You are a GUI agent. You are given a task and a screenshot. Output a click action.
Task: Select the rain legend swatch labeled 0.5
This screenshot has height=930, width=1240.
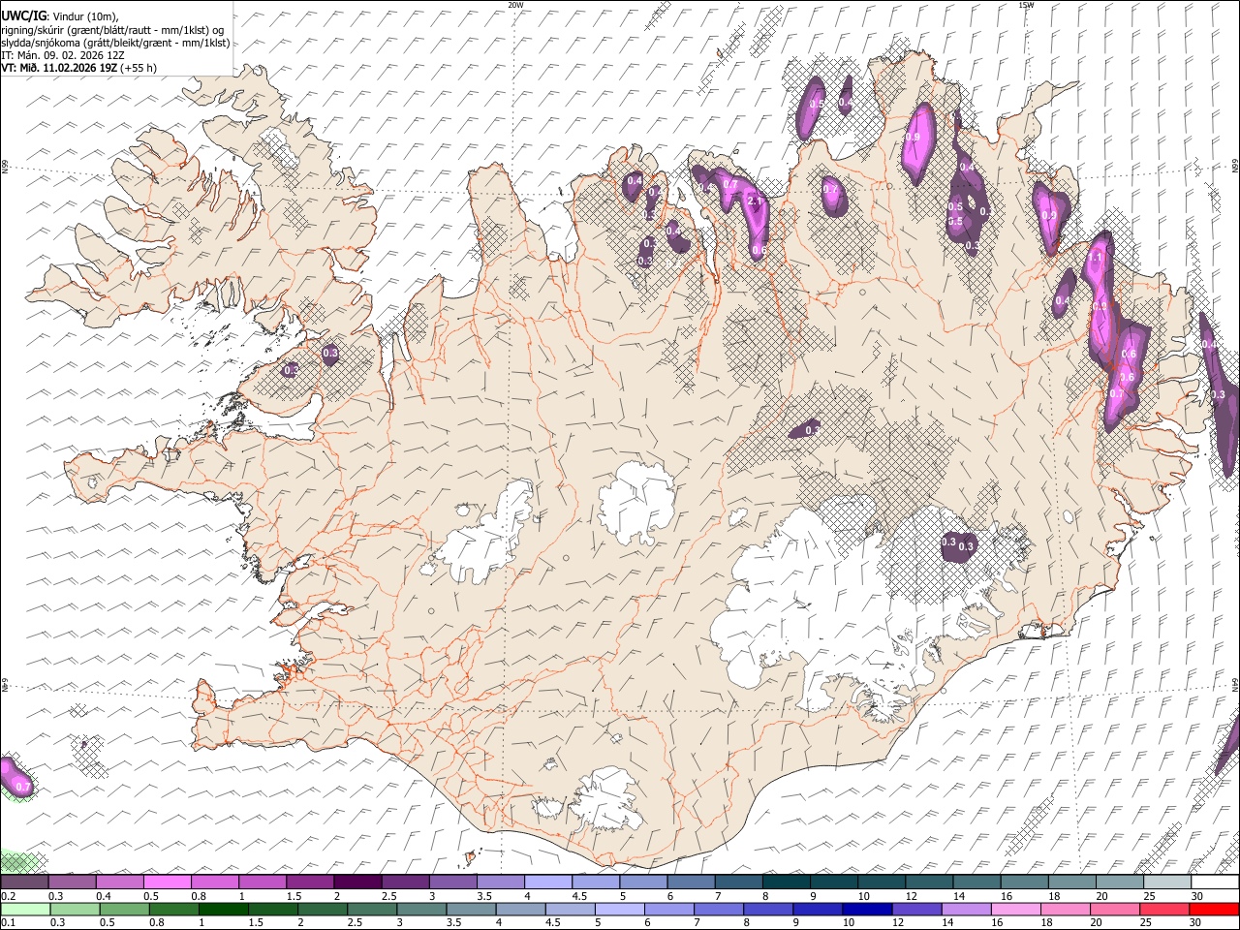[124, 909]
